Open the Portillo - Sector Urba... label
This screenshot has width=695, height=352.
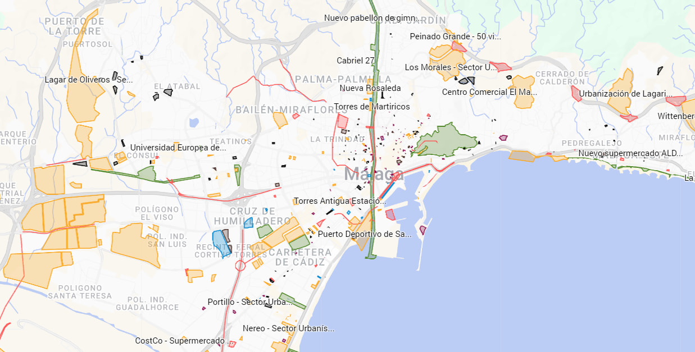[x=247, y=302]
